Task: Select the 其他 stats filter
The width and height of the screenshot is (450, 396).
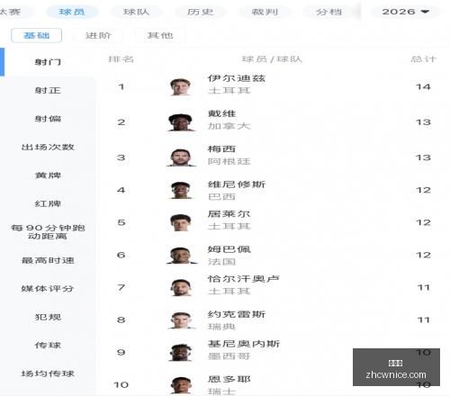Action: (160, 35)
